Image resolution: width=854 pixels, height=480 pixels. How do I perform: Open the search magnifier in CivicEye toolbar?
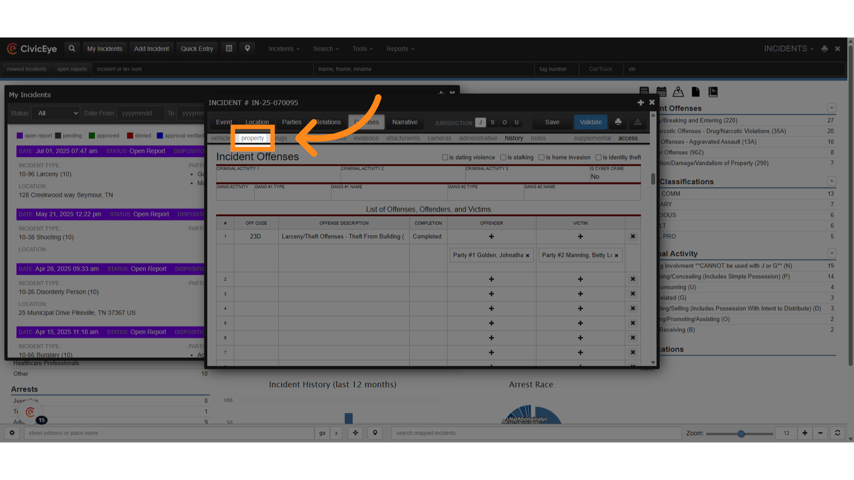point(72,48)
